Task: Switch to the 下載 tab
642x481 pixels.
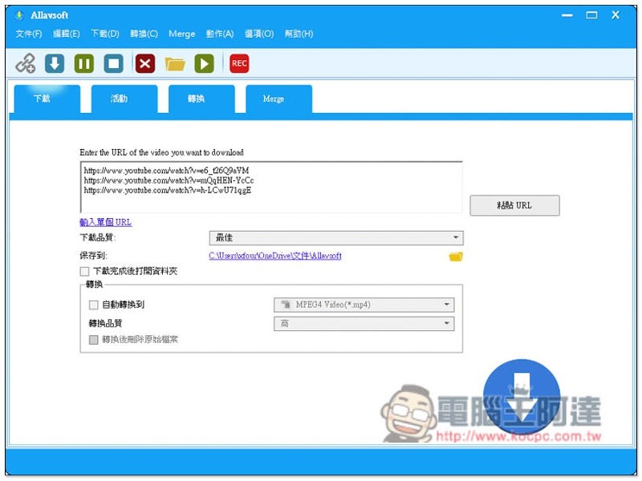Action: pos(47,99)
